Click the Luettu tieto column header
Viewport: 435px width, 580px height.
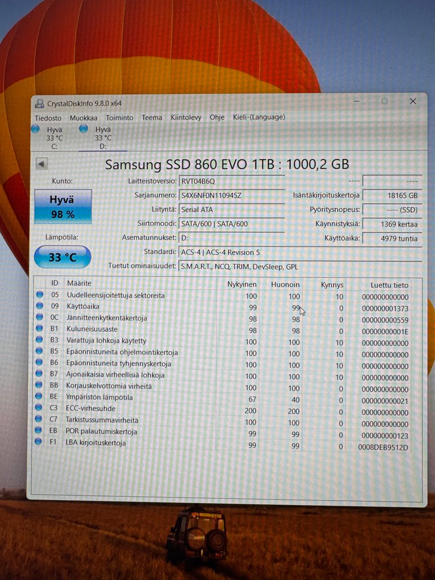tap(390, 285)
